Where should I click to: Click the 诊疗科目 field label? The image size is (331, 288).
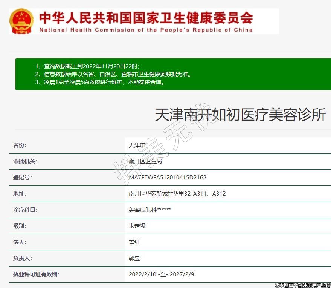pyautogui.click(x=25, y=210)
